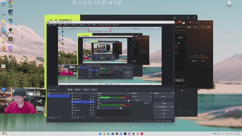Screen dimensions: 242x136
Task: Open virtual camera settings gear icon
Action: [x=172, y=107]
